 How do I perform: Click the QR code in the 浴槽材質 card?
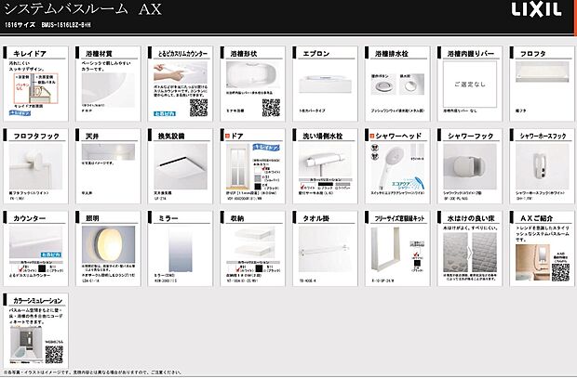[x=129, y=105]
